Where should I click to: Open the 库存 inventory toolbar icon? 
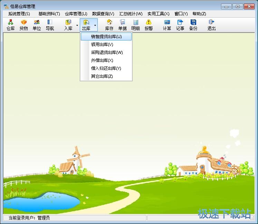pos(109,25)
